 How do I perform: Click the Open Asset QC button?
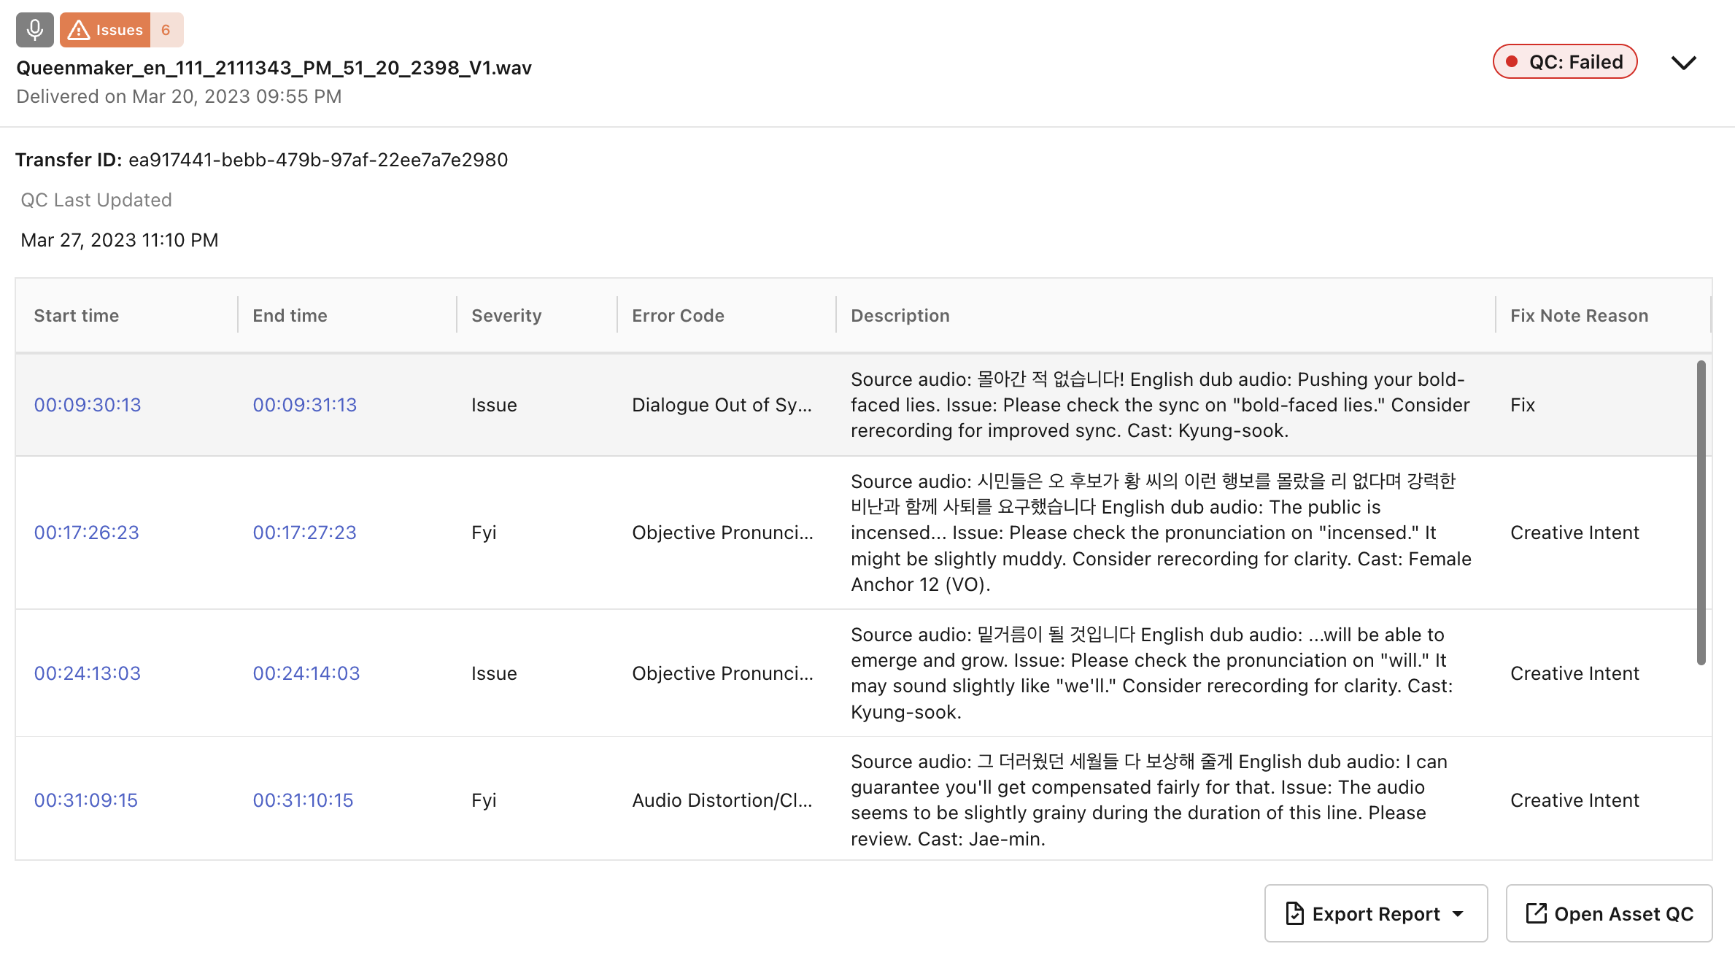point(1610,913)
